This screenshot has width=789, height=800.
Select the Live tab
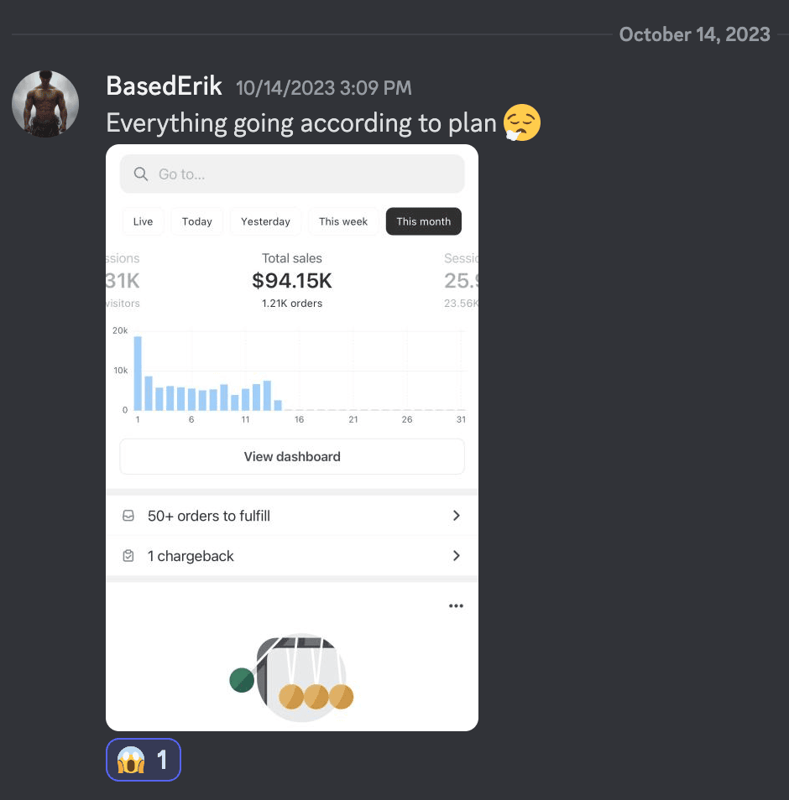(x=143, y=221)
